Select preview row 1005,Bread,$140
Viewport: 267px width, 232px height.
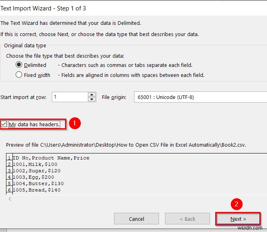click(37, 190)
